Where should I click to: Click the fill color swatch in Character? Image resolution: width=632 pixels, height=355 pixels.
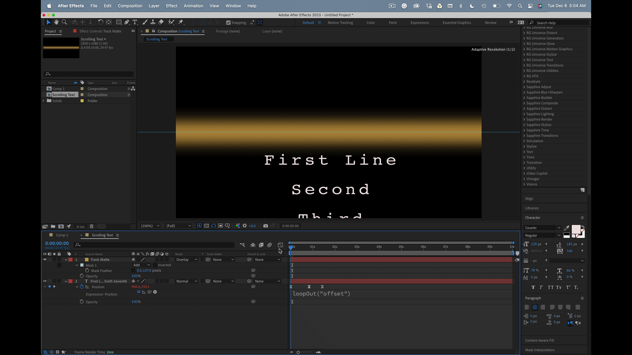click(576, 229)
